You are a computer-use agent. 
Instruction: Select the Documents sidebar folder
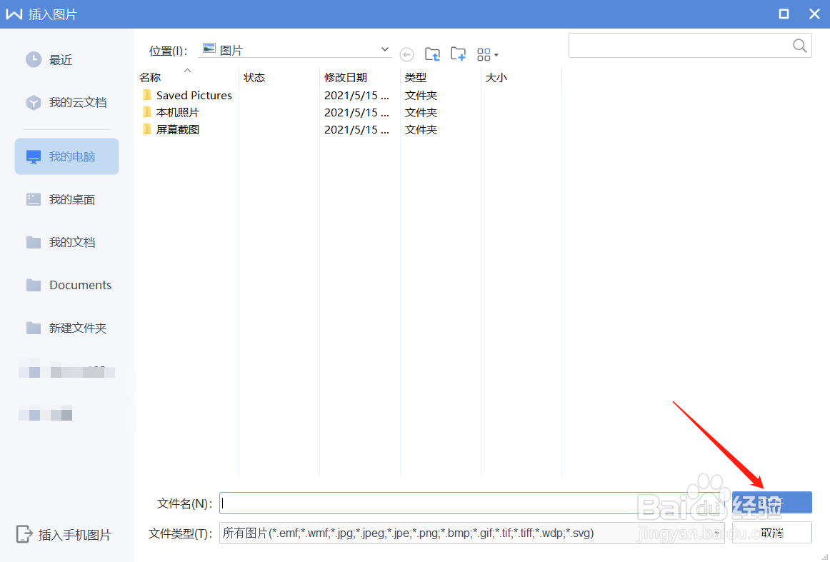(x=81, y=285)
